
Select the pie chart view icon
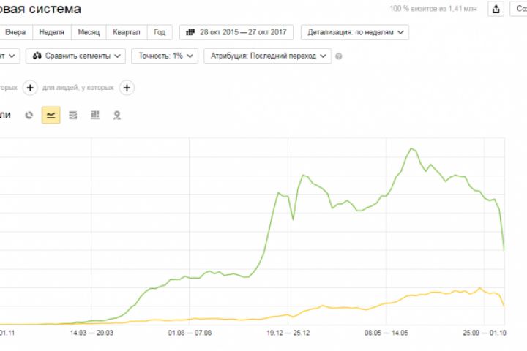coord(29,116)
